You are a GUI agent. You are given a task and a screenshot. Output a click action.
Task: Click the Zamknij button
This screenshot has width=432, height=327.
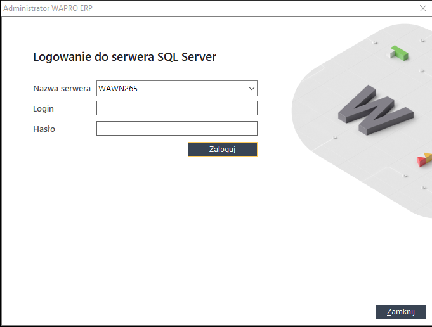pos(400,312)
